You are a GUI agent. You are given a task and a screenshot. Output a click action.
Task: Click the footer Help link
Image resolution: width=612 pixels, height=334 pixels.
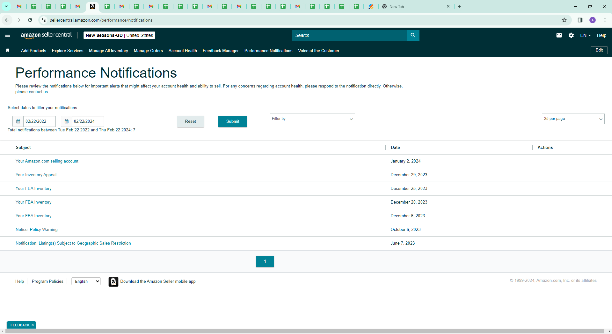19,282
